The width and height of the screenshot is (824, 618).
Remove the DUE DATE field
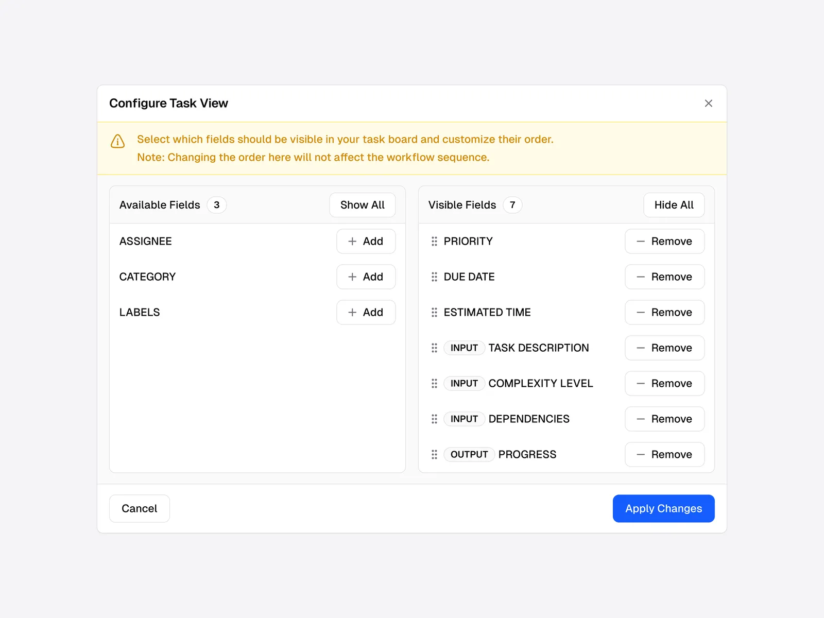[x=664, y=277]
